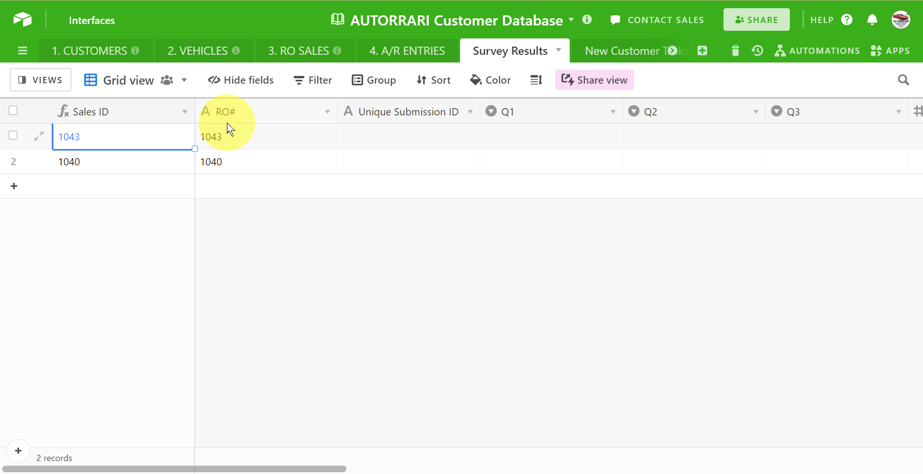Select the Sales ID cell 1040
Viewport: 923px width, 474px height.
coord(123,162)
